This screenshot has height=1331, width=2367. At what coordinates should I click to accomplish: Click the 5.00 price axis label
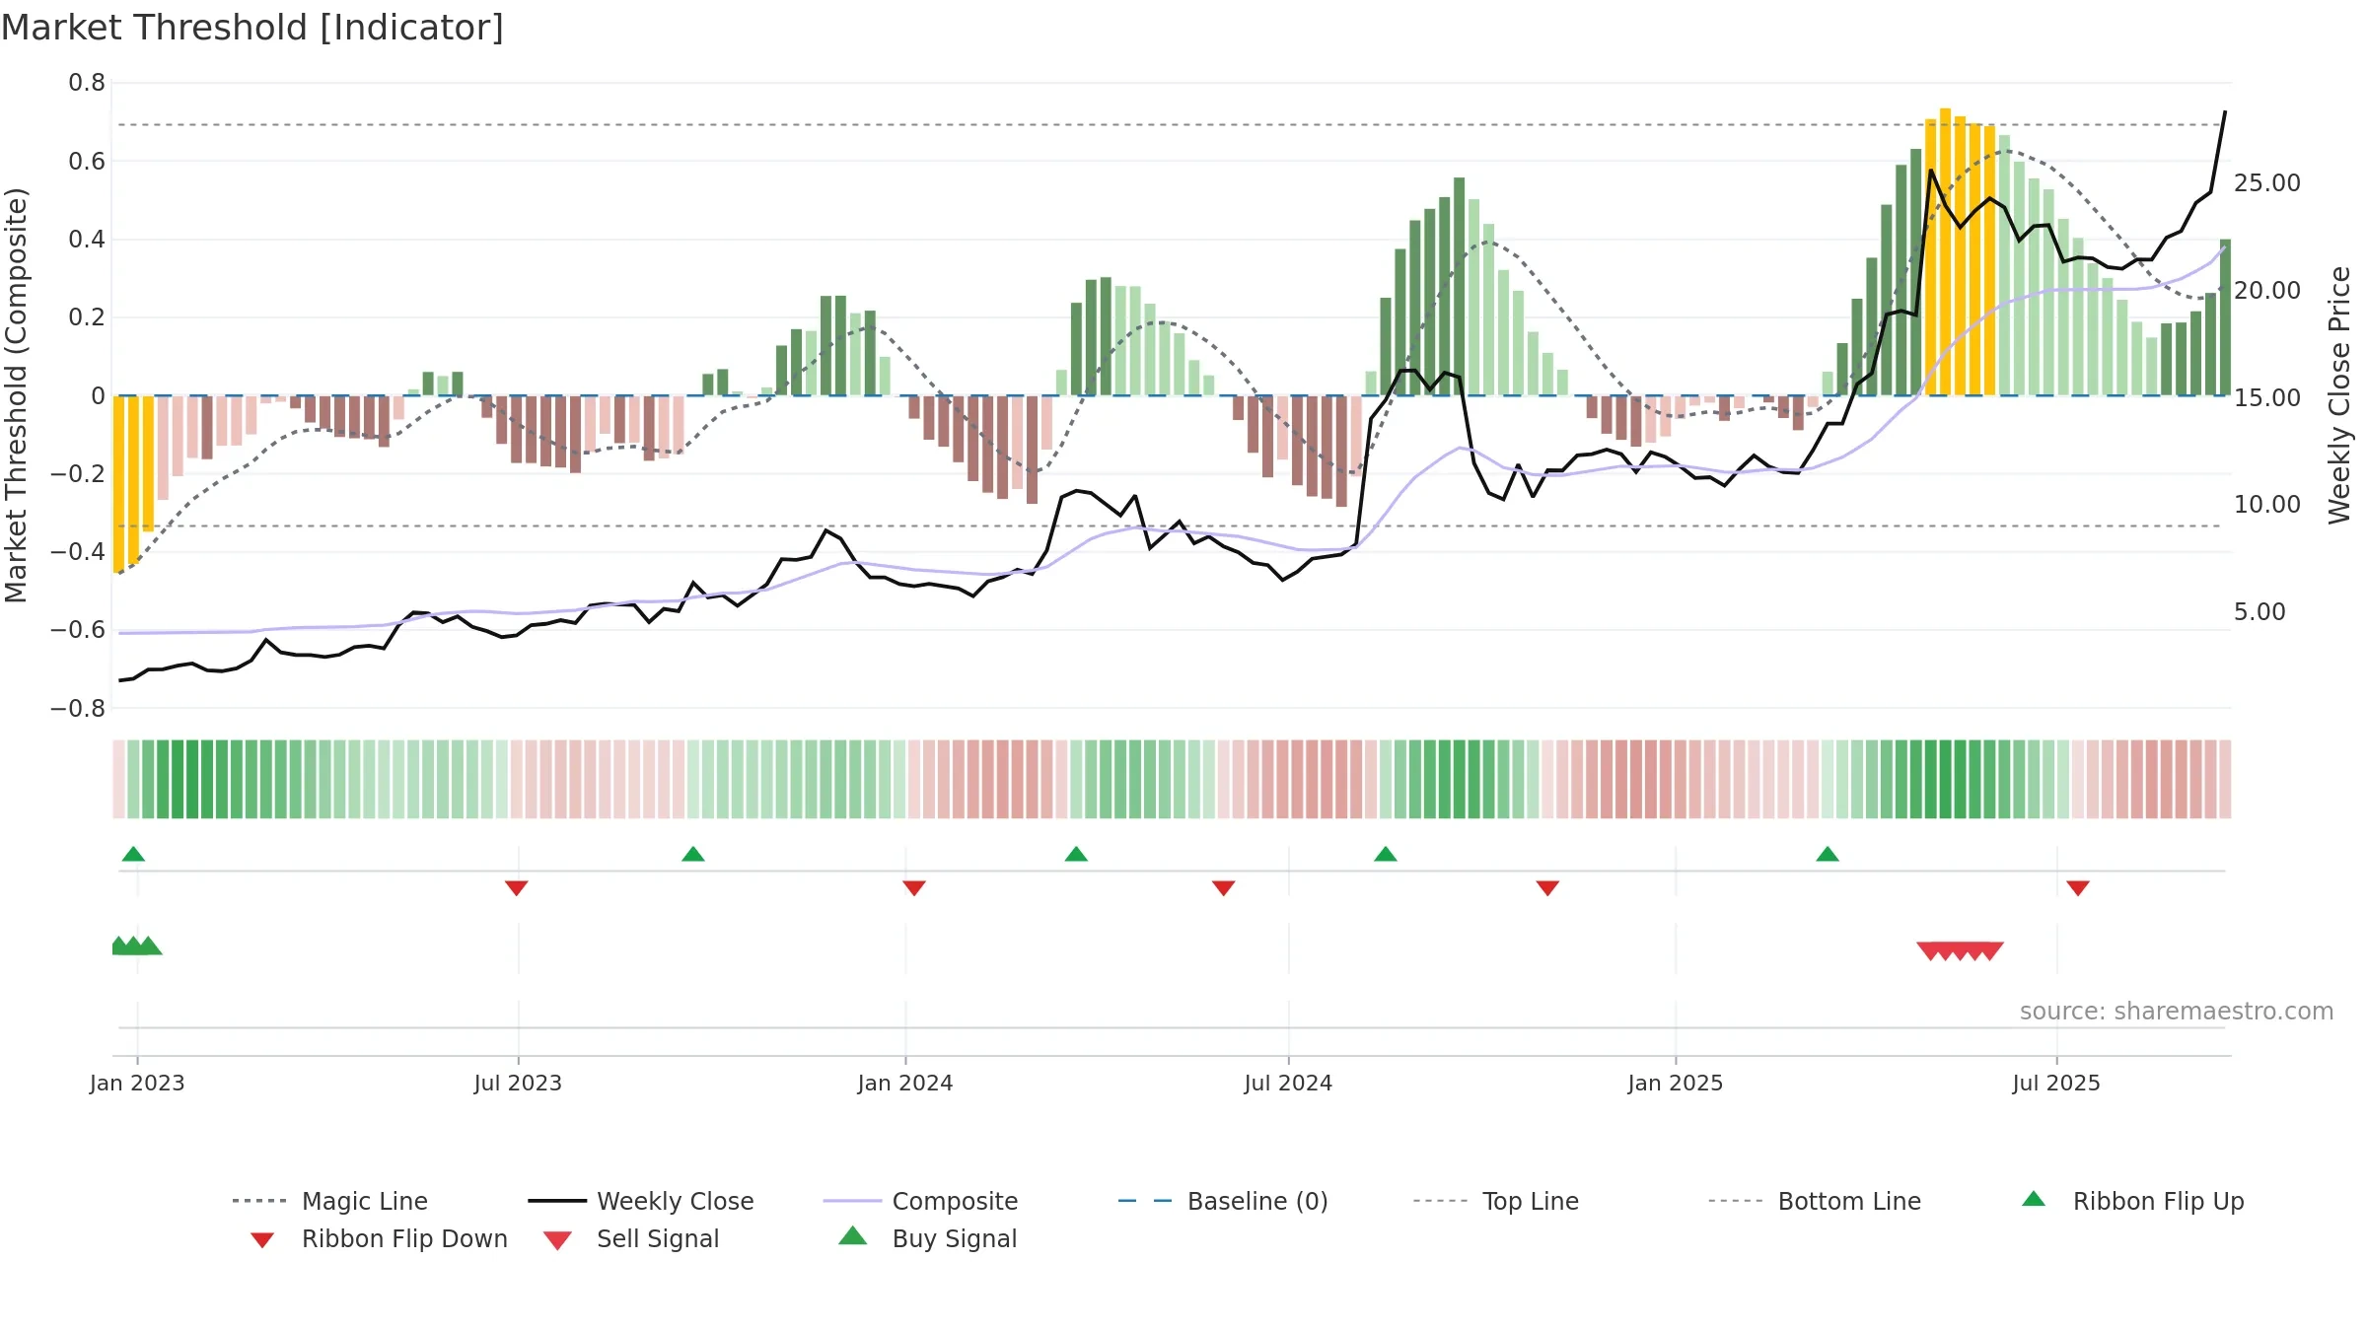[2259, 612]
